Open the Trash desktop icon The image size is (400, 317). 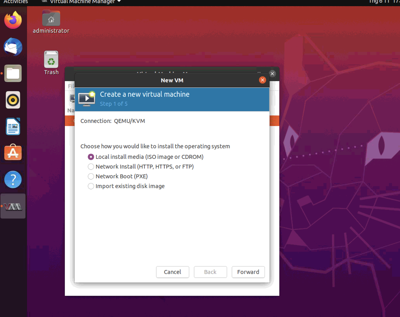pos(51,63)
